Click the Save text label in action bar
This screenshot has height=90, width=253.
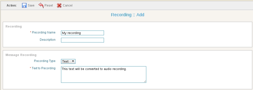[31, 5]
